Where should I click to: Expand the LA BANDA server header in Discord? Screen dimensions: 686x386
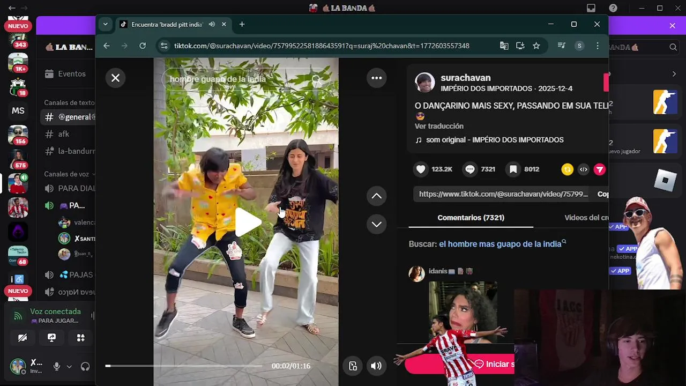coord(68,47)
